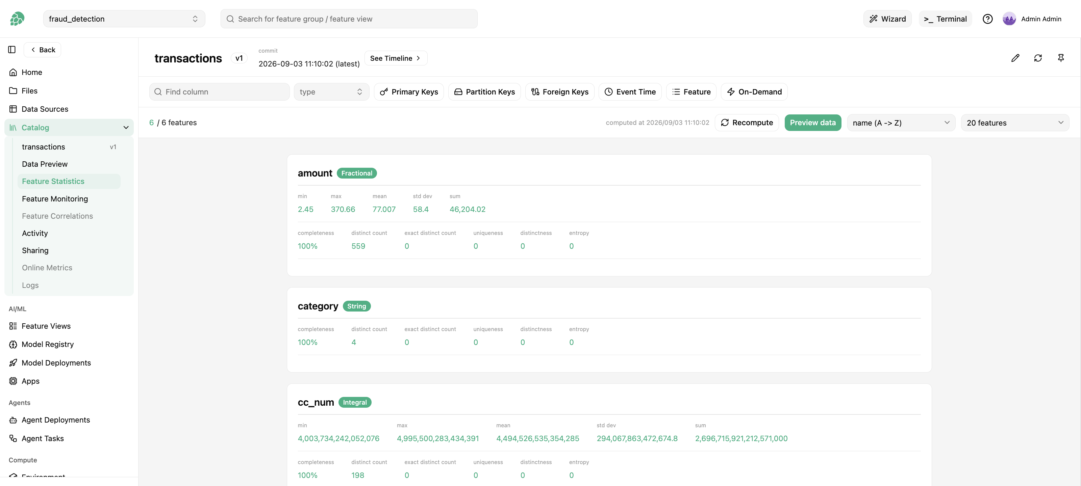Filter columns by Event Time

pos(630,92)
